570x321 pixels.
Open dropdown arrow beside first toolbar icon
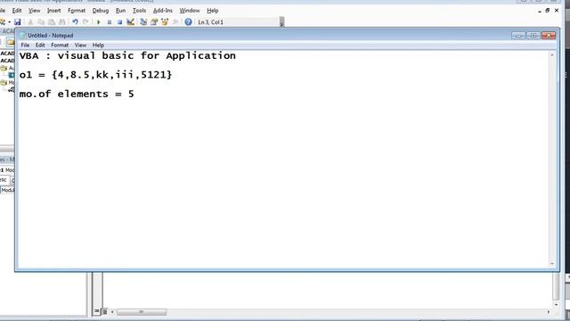[9, 22]
